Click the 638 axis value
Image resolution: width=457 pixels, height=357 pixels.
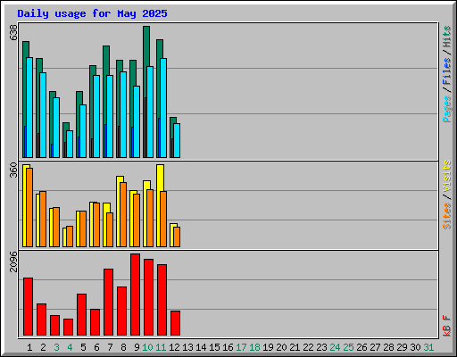click(13, 33)
